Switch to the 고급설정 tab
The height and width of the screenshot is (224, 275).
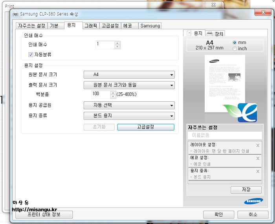point(110,26)
